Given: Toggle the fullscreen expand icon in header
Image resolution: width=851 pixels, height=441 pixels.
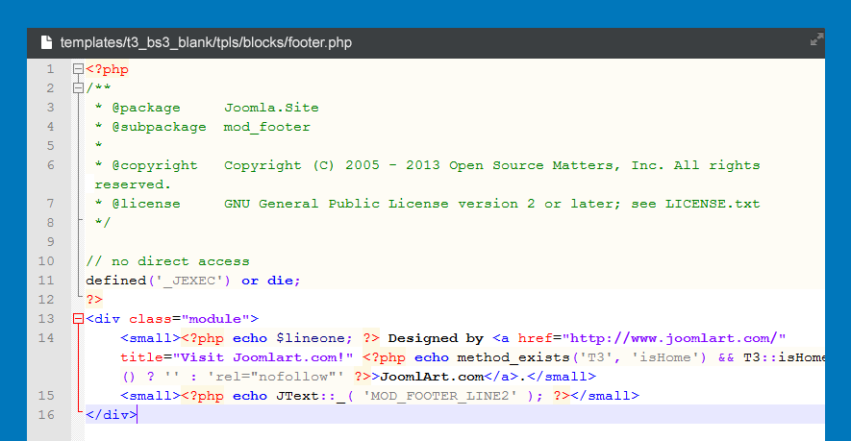Looking at the screenshot, I should coord(816,40).
